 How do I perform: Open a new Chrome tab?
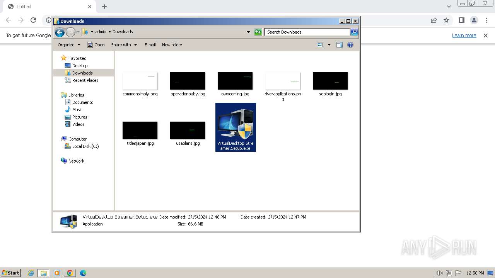[104, 7]
